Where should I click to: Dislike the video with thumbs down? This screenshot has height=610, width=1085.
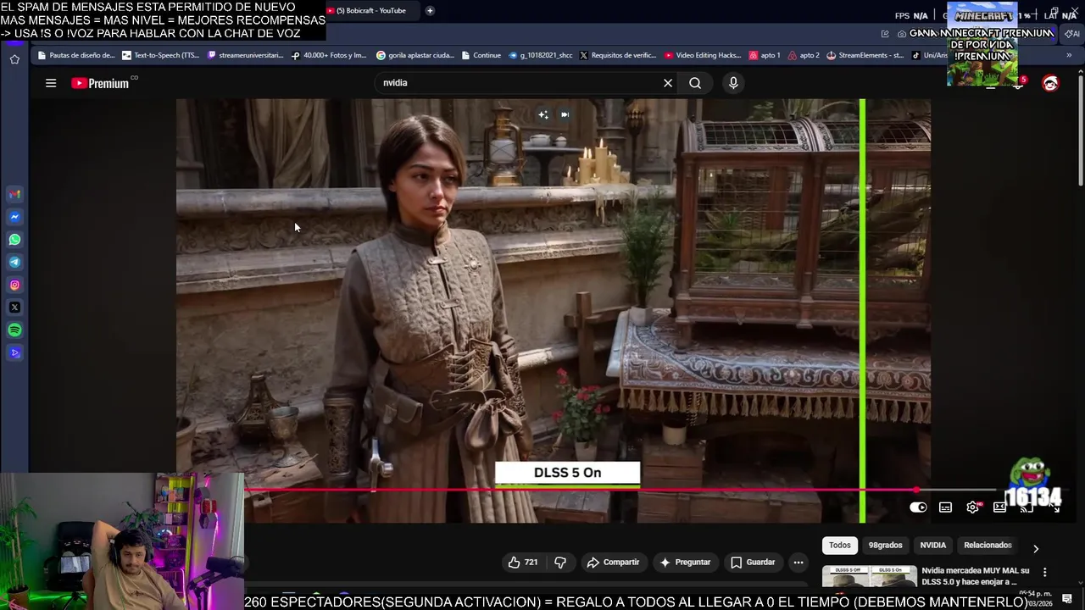click(x=560, y=562)
